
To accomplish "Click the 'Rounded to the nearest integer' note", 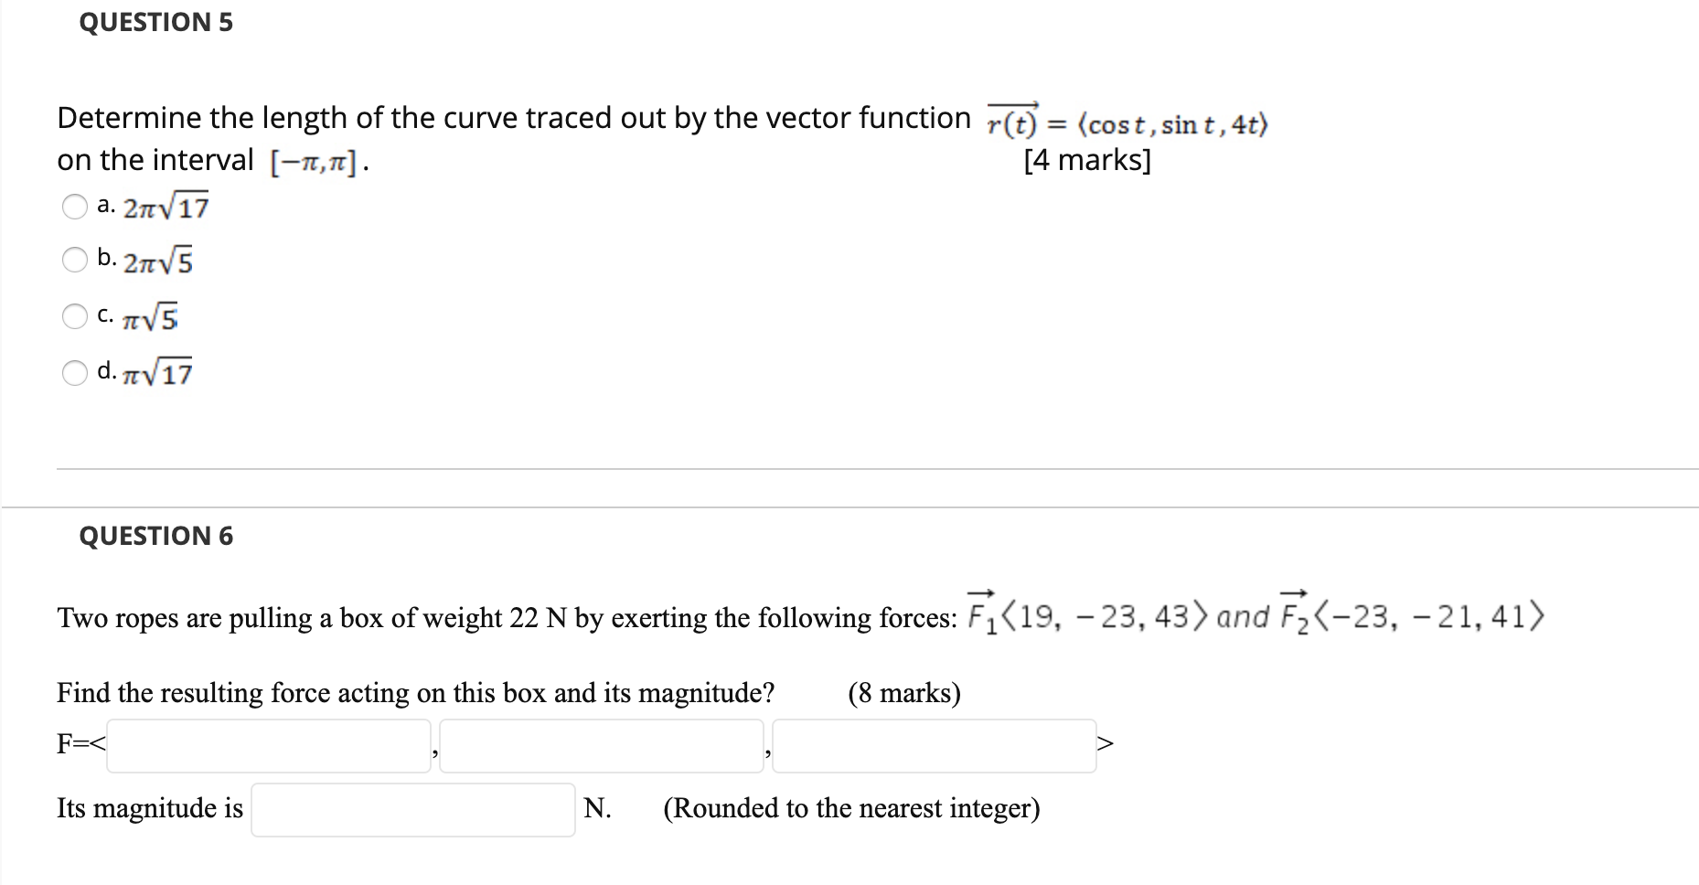I will [852, 808].
